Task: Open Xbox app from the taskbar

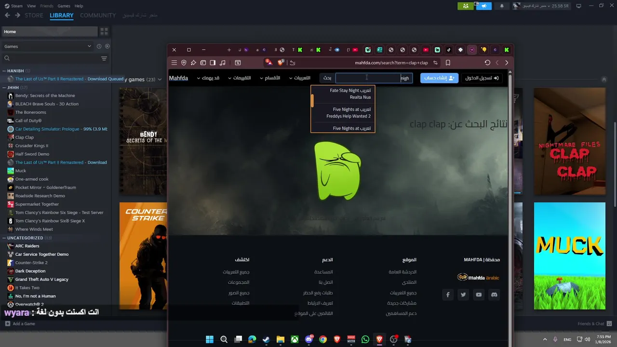Action: (295, 339)
